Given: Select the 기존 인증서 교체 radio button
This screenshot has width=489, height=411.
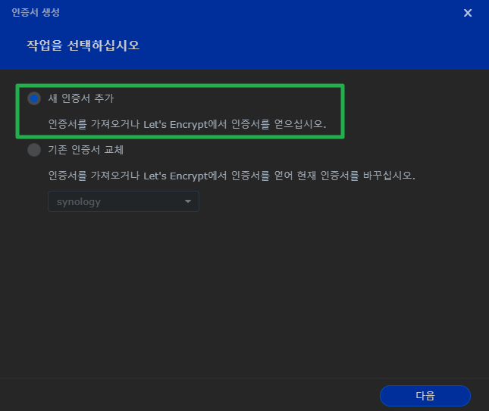Looking at the screenshot, I should 34,150.
